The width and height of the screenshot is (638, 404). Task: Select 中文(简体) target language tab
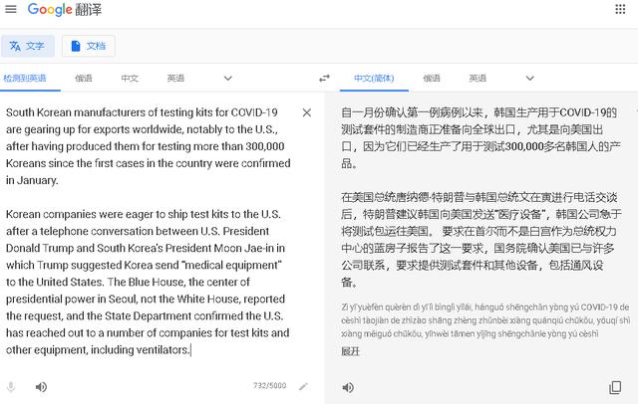coord(374,78)
